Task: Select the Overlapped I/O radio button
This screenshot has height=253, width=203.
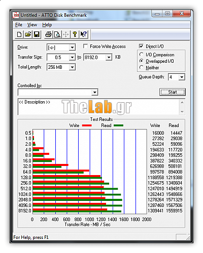Action: pos(141,61)
